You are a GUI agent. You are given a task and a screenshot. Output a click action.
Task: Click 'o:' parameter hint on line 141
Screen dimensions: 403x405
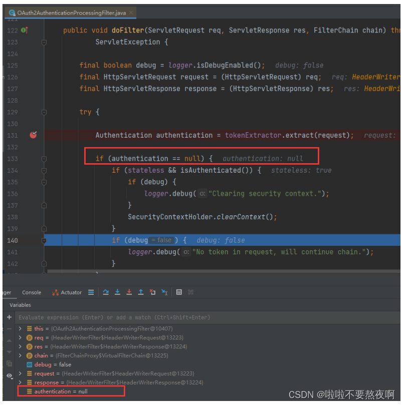click(186, 252)
